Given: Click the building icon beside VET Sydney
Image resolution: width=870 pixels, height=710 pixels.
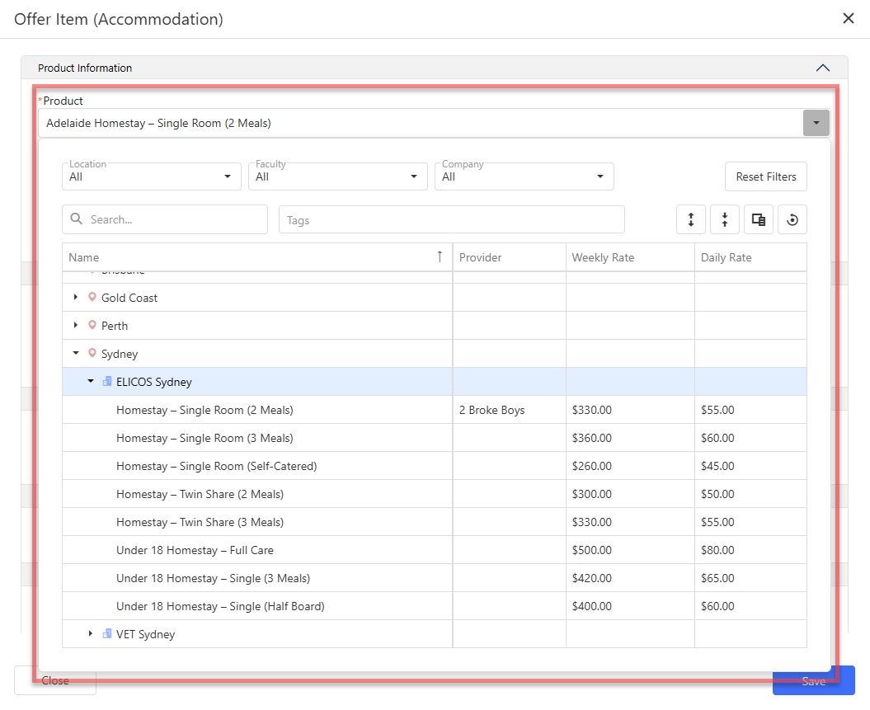Looking at the screenshot, I should (x=107, y=633).
